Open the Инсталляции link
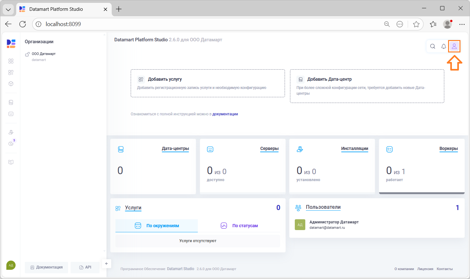This screenshot has height=279, width=470. click(x=355, y=149)
